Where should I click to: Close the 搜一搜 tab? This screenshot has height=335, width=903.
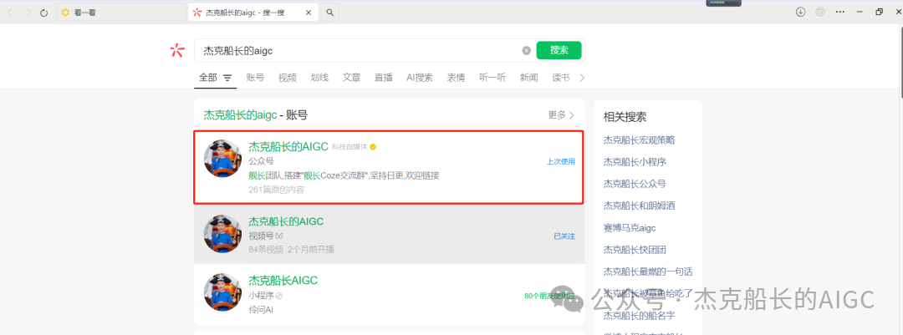309,12
